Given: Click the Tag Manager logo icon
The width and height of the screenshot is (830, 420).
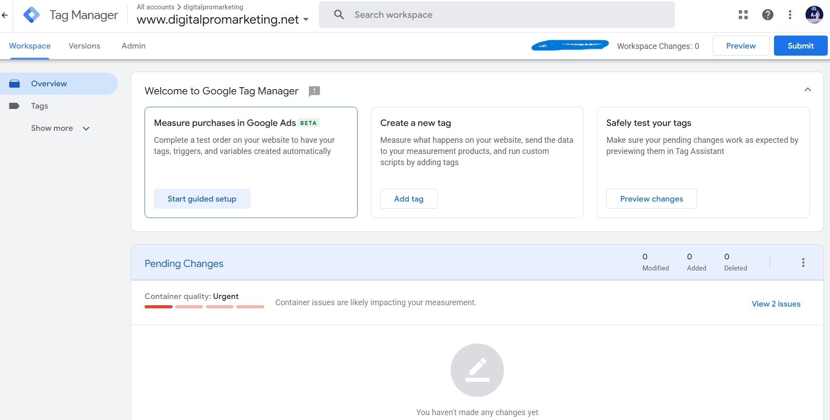Looking at the screenshot, I should tap(31, 15).
